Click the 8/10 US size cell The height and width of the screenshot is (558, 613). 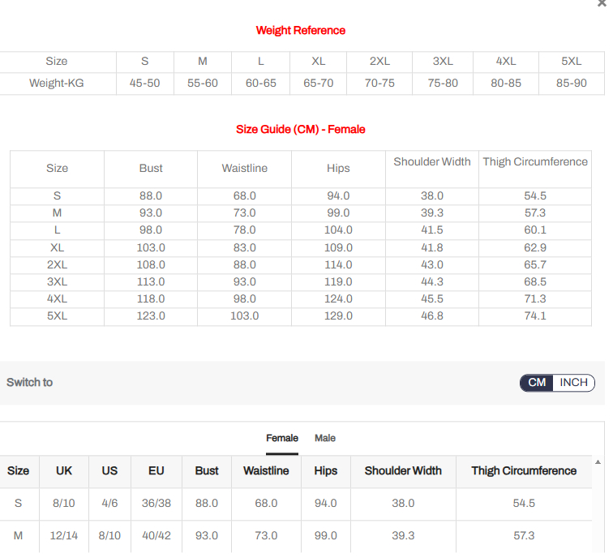(109, 535)
